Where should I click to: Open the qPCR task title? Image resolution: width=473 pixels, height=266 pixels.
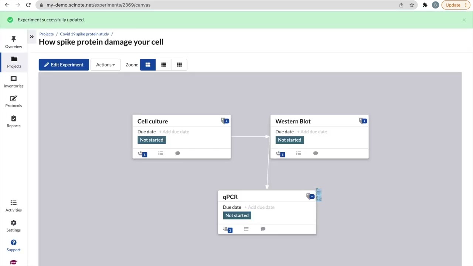[230, 197]
